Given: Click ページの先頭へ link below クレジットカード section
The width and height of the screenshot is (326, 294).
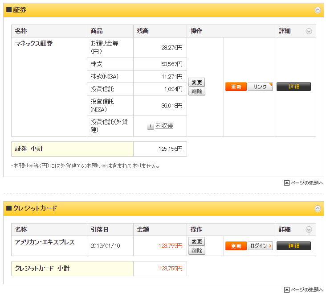Looking at the screenshot, I should pos(307,290).
